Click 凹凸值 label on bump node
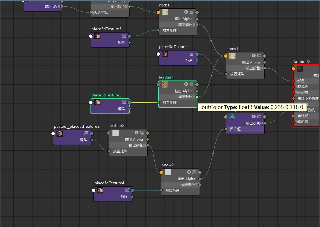This screenshot has height=227, width=320. tap(235, 129)
